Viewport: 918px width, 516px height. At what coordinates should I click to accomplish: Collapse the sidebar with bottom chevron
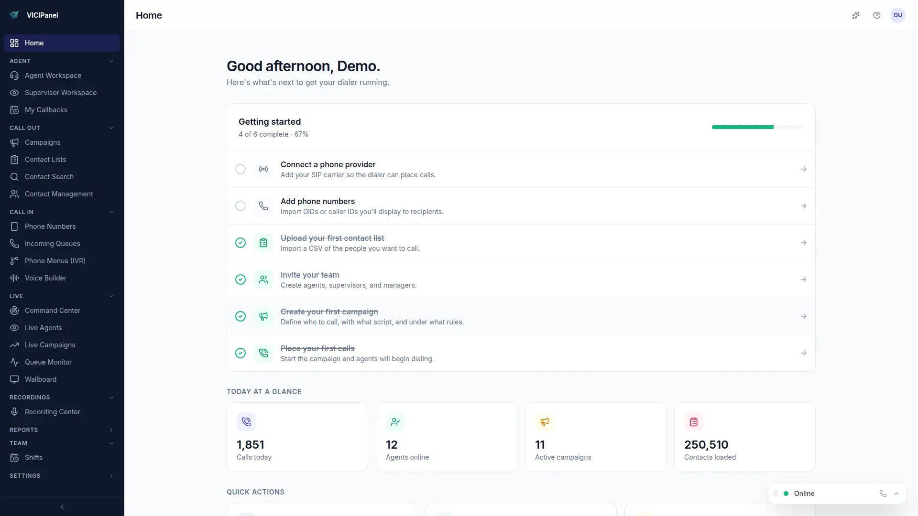[62, 507]
